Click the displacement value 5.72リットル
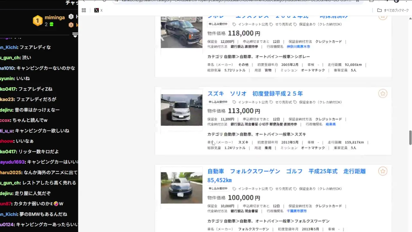The image size is (412, 232). (x=235, y=70)
